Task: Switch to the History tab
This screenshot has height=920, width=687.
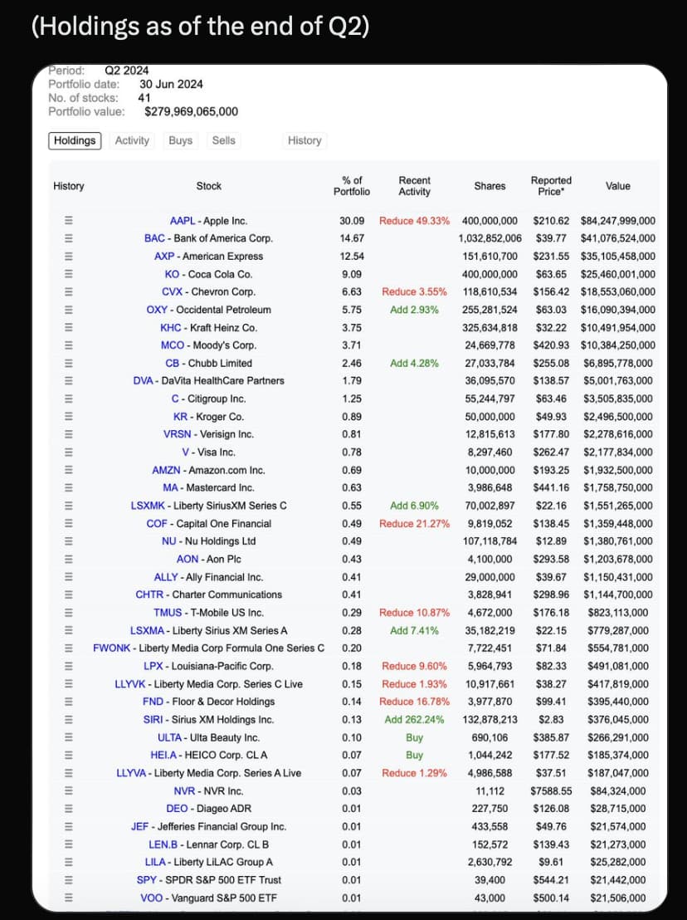Action: 305,141
